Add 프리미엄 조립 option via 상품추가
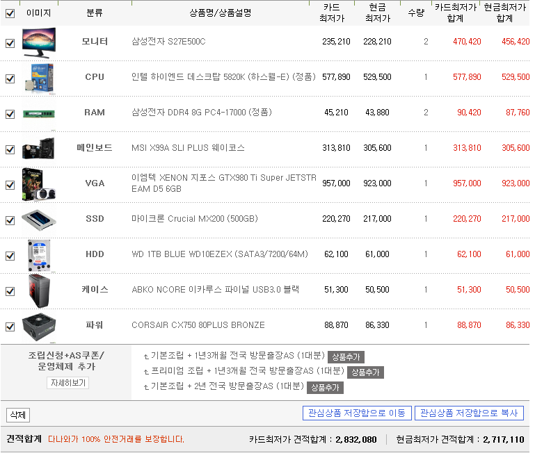This screenshot has width=535, height=460. pos(365,372)
